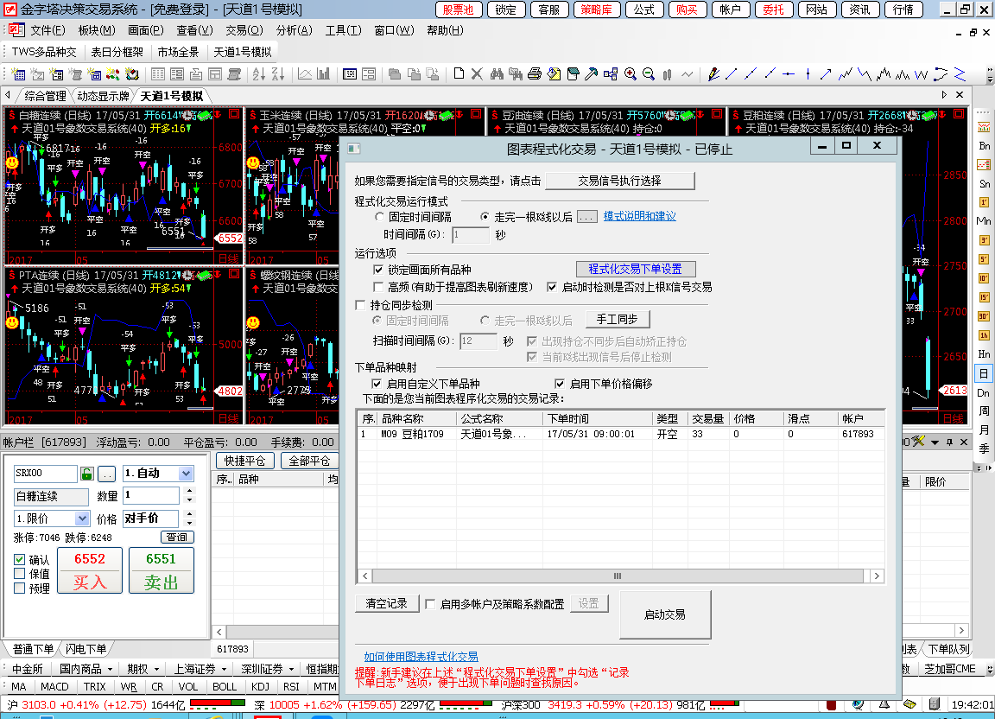The height and width of the screenshot is (719, 995).
Task: Select the pencil drawing tool
Action: point(714,74)
